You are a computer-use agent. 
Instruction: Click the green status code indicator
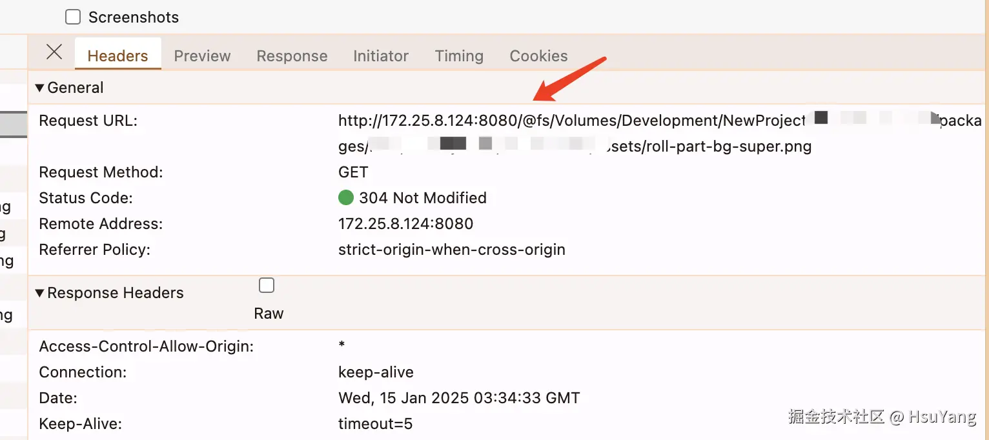(x=346, y=197)
